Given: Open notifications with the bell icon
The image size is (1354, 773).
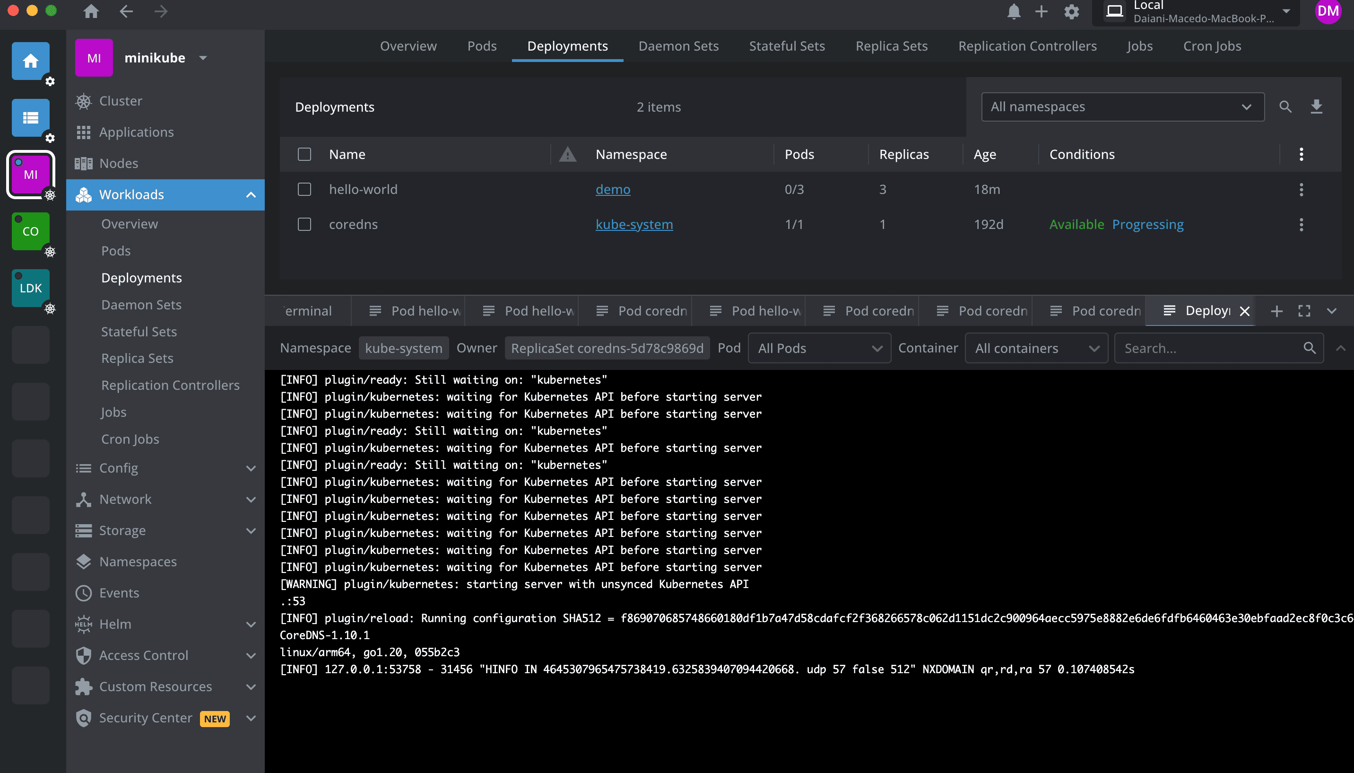Looking at the screenshot, I should tap(1014, 11).
